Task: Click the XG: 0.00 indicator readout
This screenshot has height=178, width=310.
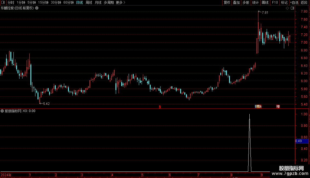Action: [x=29, y=111]
